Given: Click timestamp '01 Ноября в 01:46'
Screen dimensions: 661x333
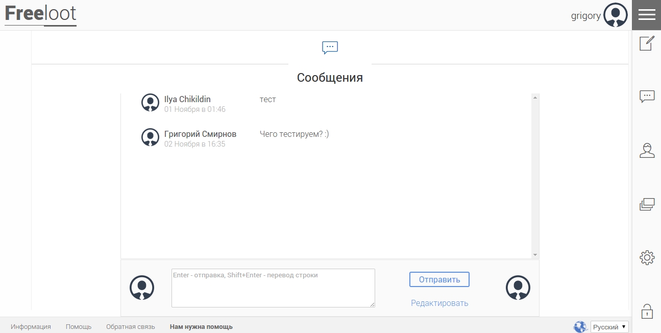Looking at the screenshot, I should click(195, 109).
